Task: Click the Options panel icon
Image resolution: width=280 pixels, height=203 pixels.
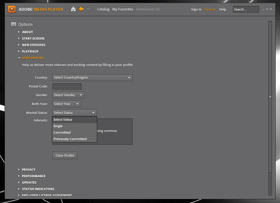Action: click(x=13, y=24)
